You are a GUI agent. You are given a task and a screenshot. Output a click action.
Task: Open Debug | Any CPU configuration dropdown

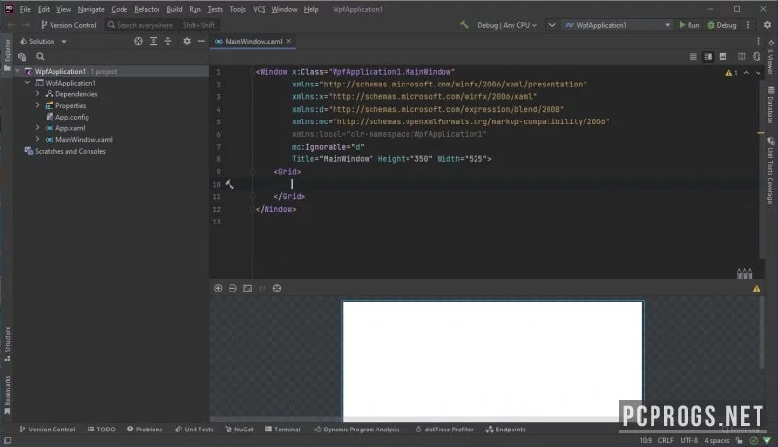[x=507, y=25]
